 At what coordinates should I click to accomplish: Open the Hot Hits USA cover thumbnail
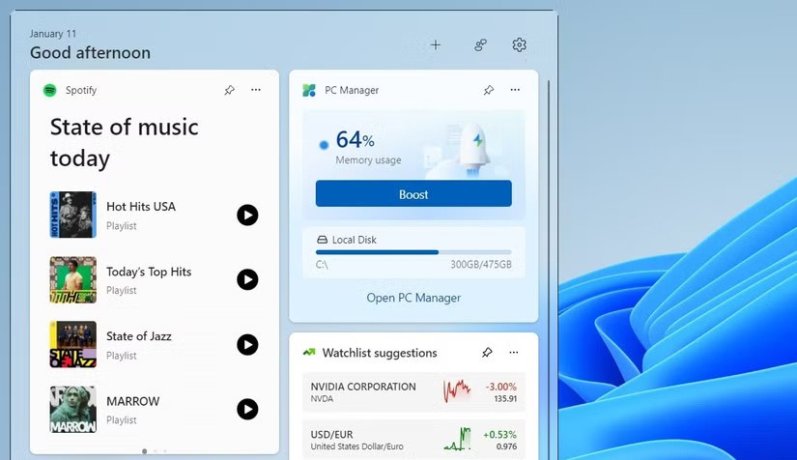pyautogui.click(x=73, y=215)
